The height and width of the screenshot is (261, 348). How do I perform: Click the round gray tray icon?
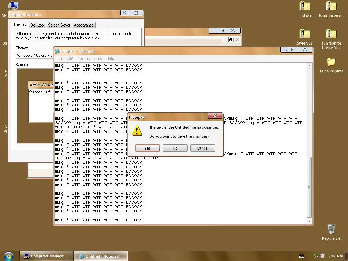pyautogui.click(x=323, y=256)
